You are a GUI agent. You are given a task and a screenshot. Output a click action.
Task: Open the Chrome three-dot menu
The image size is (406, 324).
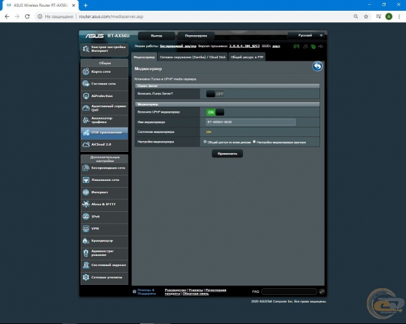click(x=399, y=16)
